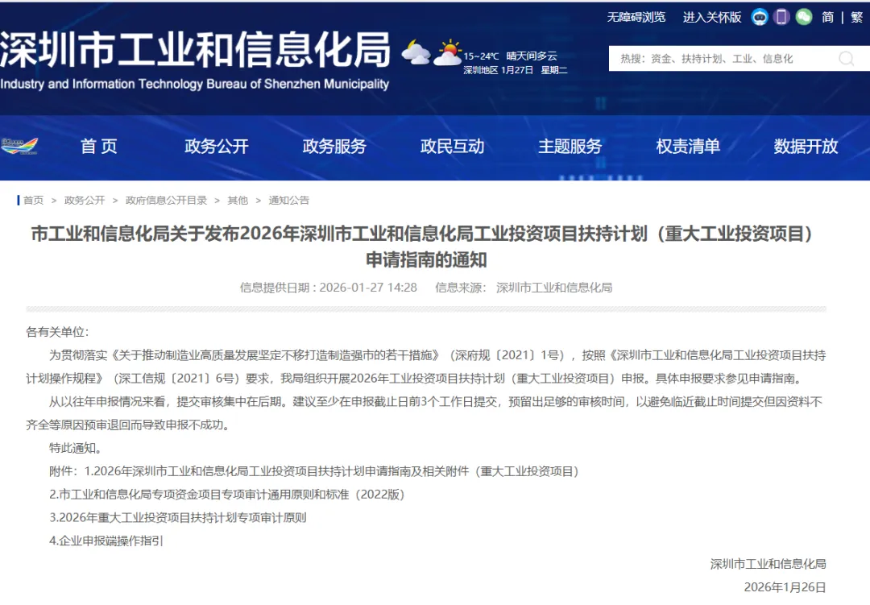870x605 pixels.
Task: Click the date text 深圳地区 1月27日 星期二
Action: point(516,70)
